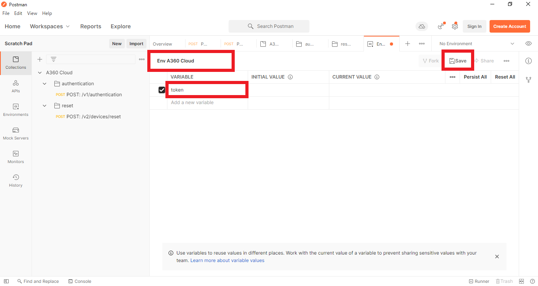Save the environment
Screen dimensions: 538x286
pos(458,61)
